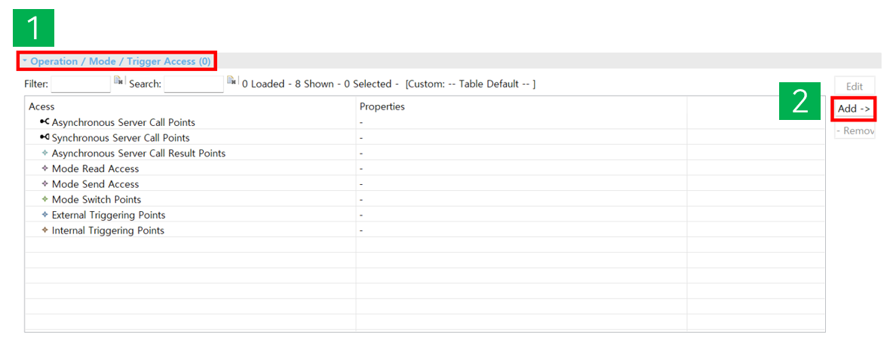Clear the Filter field using its icon

coord(118,81)
